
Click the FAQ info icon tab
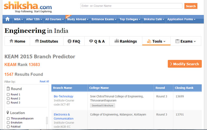tap(74, 41)
